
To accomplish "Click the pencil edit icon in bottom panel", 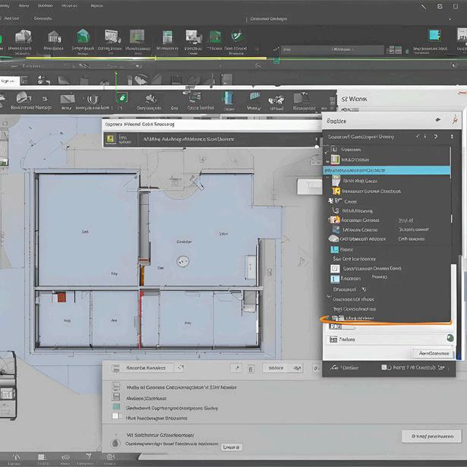I will tap(236, 368).
